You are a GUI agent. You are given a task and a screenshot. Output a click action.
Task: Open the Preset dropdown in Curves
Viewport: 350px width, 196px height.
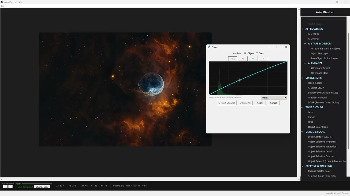point(274,97)
